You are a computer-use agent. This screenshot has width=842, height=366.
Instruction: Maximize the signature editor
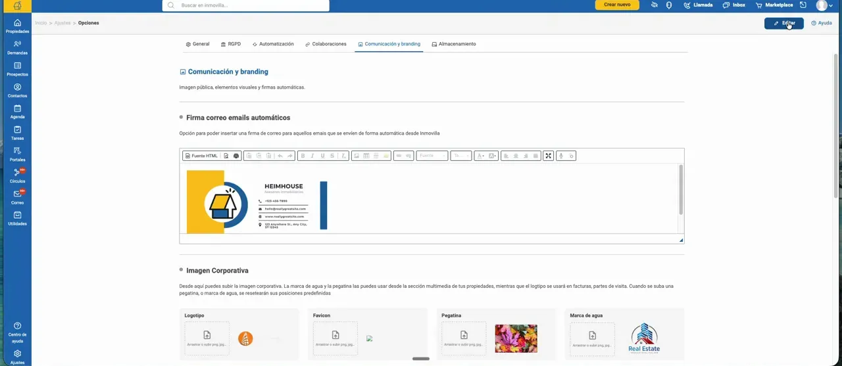(x=548, y=156)
